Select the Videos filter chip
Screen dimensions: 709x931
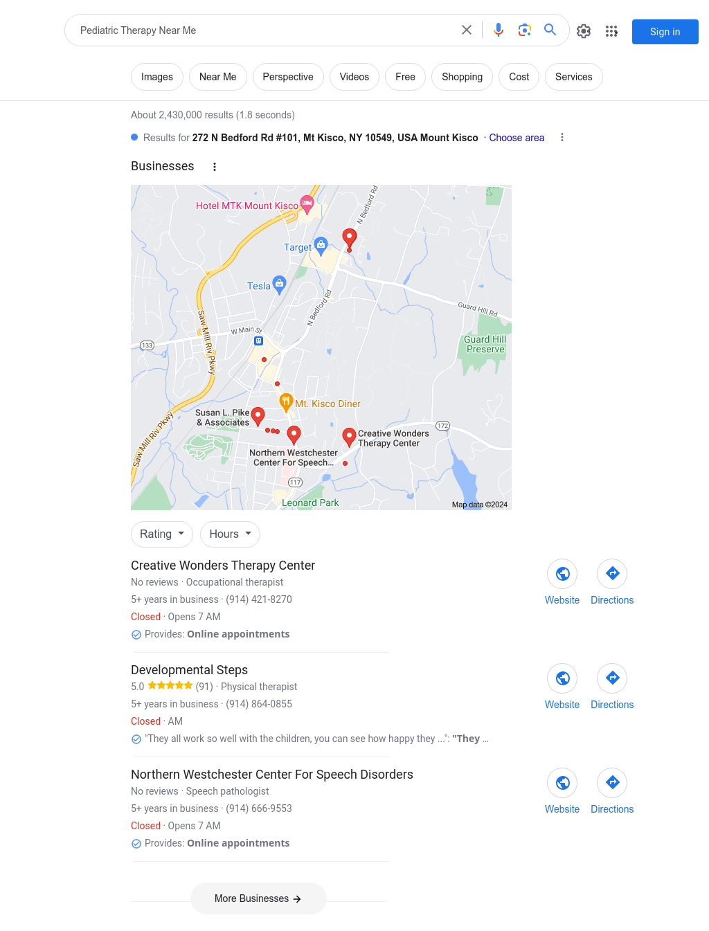[x=354, y=77]
